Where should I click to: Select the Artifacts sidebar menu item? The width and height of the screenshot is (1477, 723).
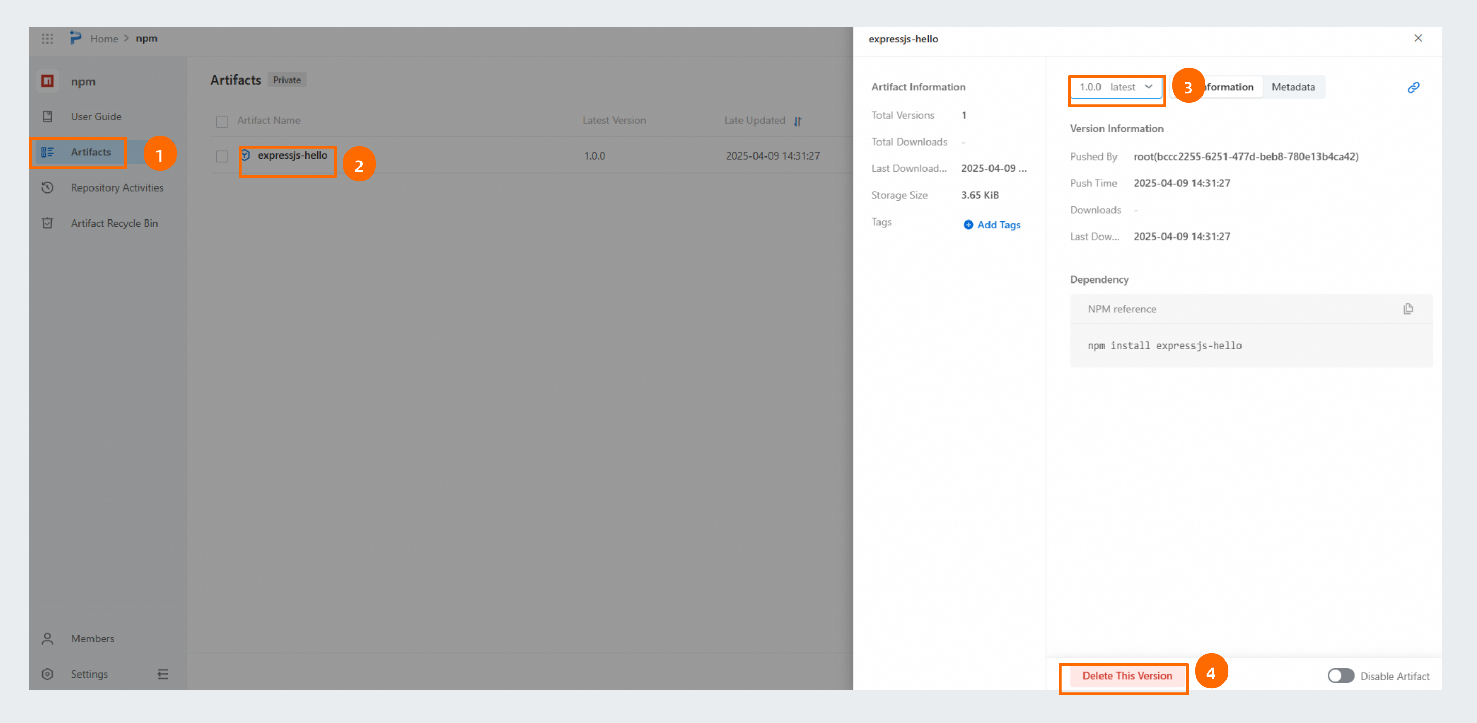(x=90, y=152)
